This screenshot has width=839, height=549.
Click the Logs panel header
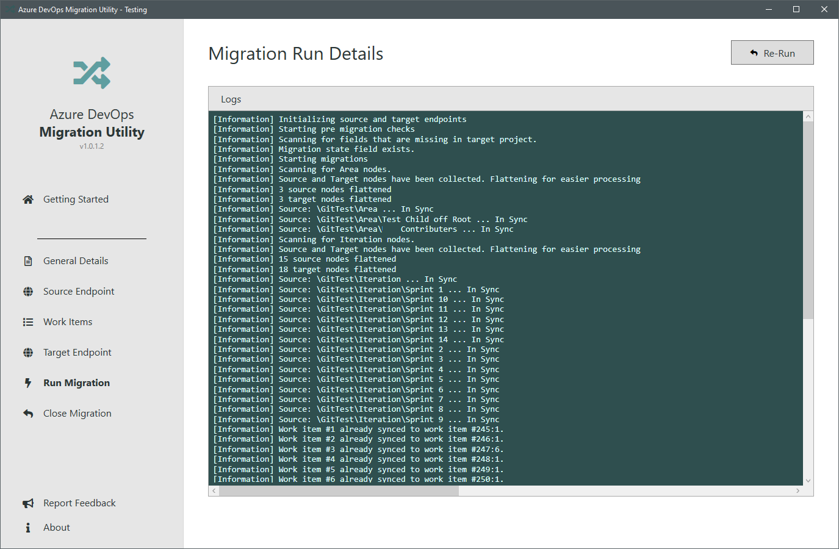(x=511, y=99)
